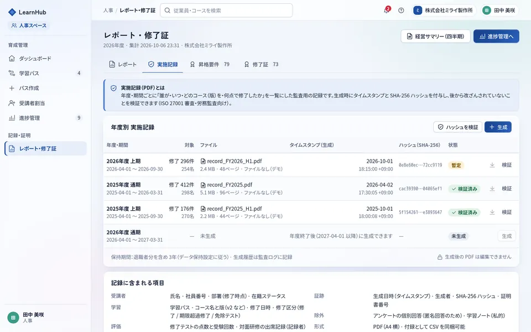Click 人事 breadcrumb link
The height and width of the screenshot is (332, 531).
coord(108,11)
